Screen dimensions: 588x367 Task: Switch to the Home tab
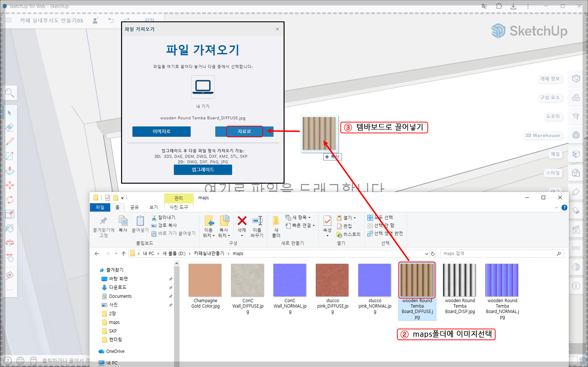pyautogui.click(x=117, y=207)
